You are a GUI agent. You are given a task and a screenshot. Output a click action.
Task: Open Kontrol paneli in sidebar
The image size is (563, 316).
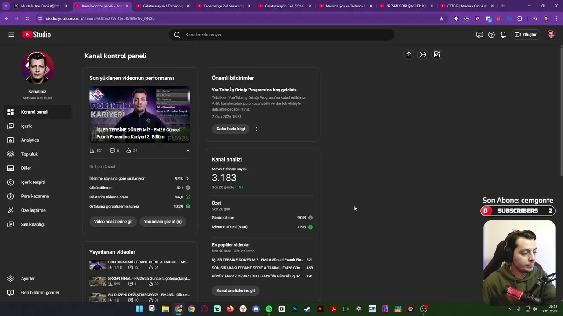(x=37, y=112)
